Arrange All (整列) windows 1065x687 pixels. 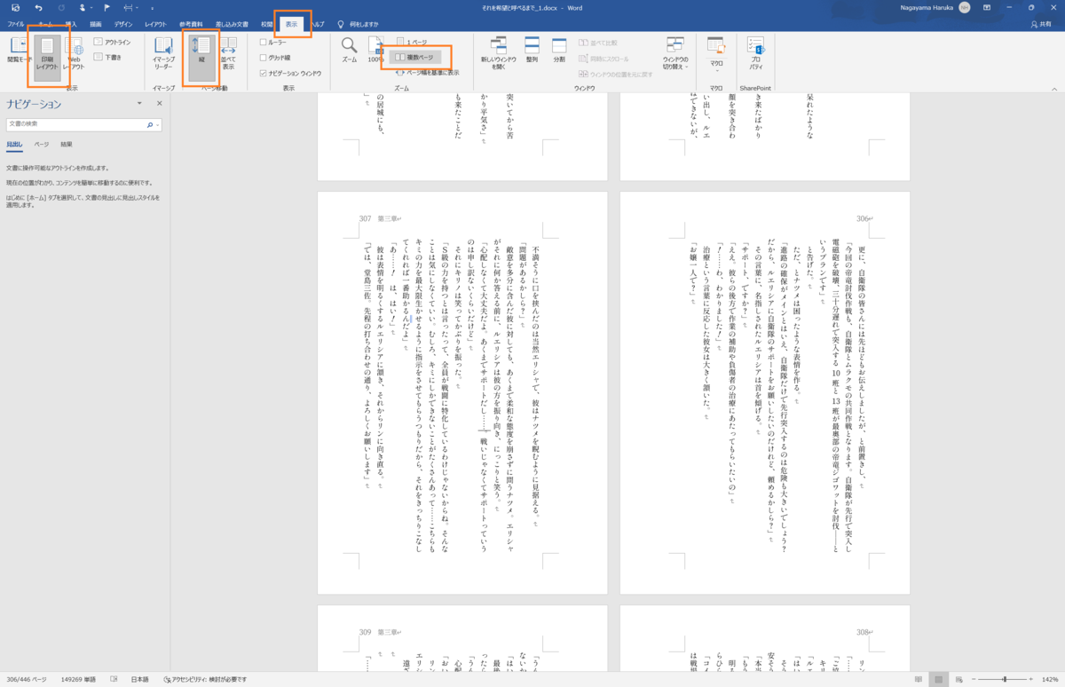532,50
